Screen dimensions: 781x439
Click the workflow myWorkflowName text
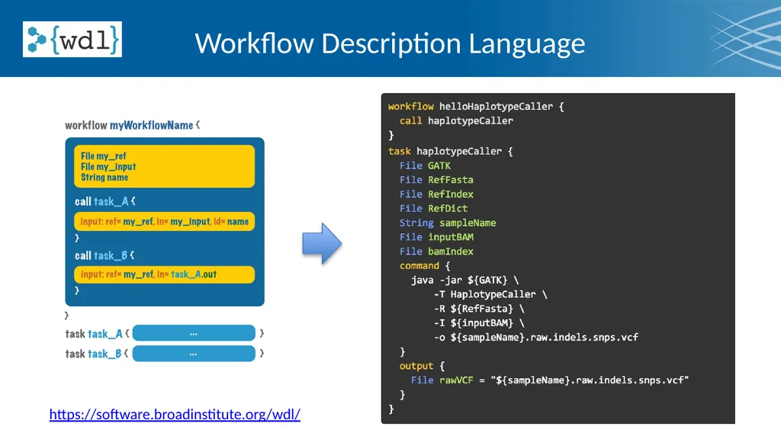pos(133,125)
